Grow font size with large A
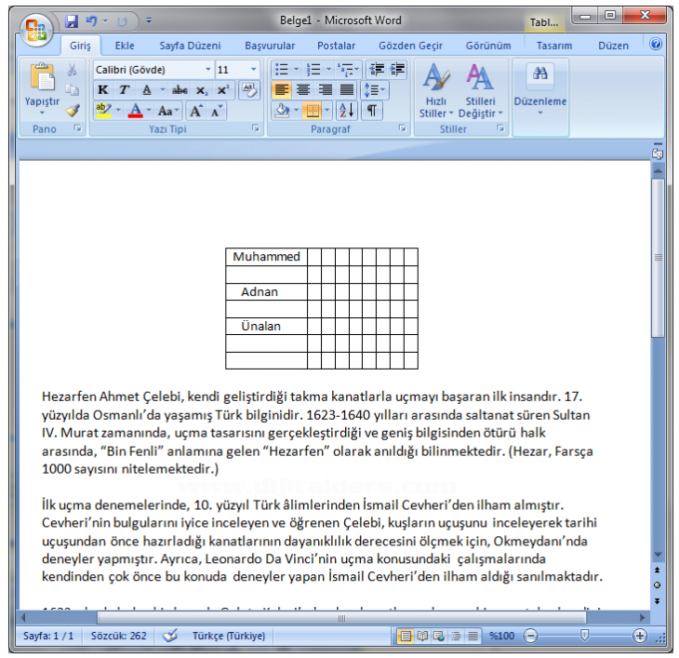The height and width of the screenshot is (658, 679). tap(196, 111)
